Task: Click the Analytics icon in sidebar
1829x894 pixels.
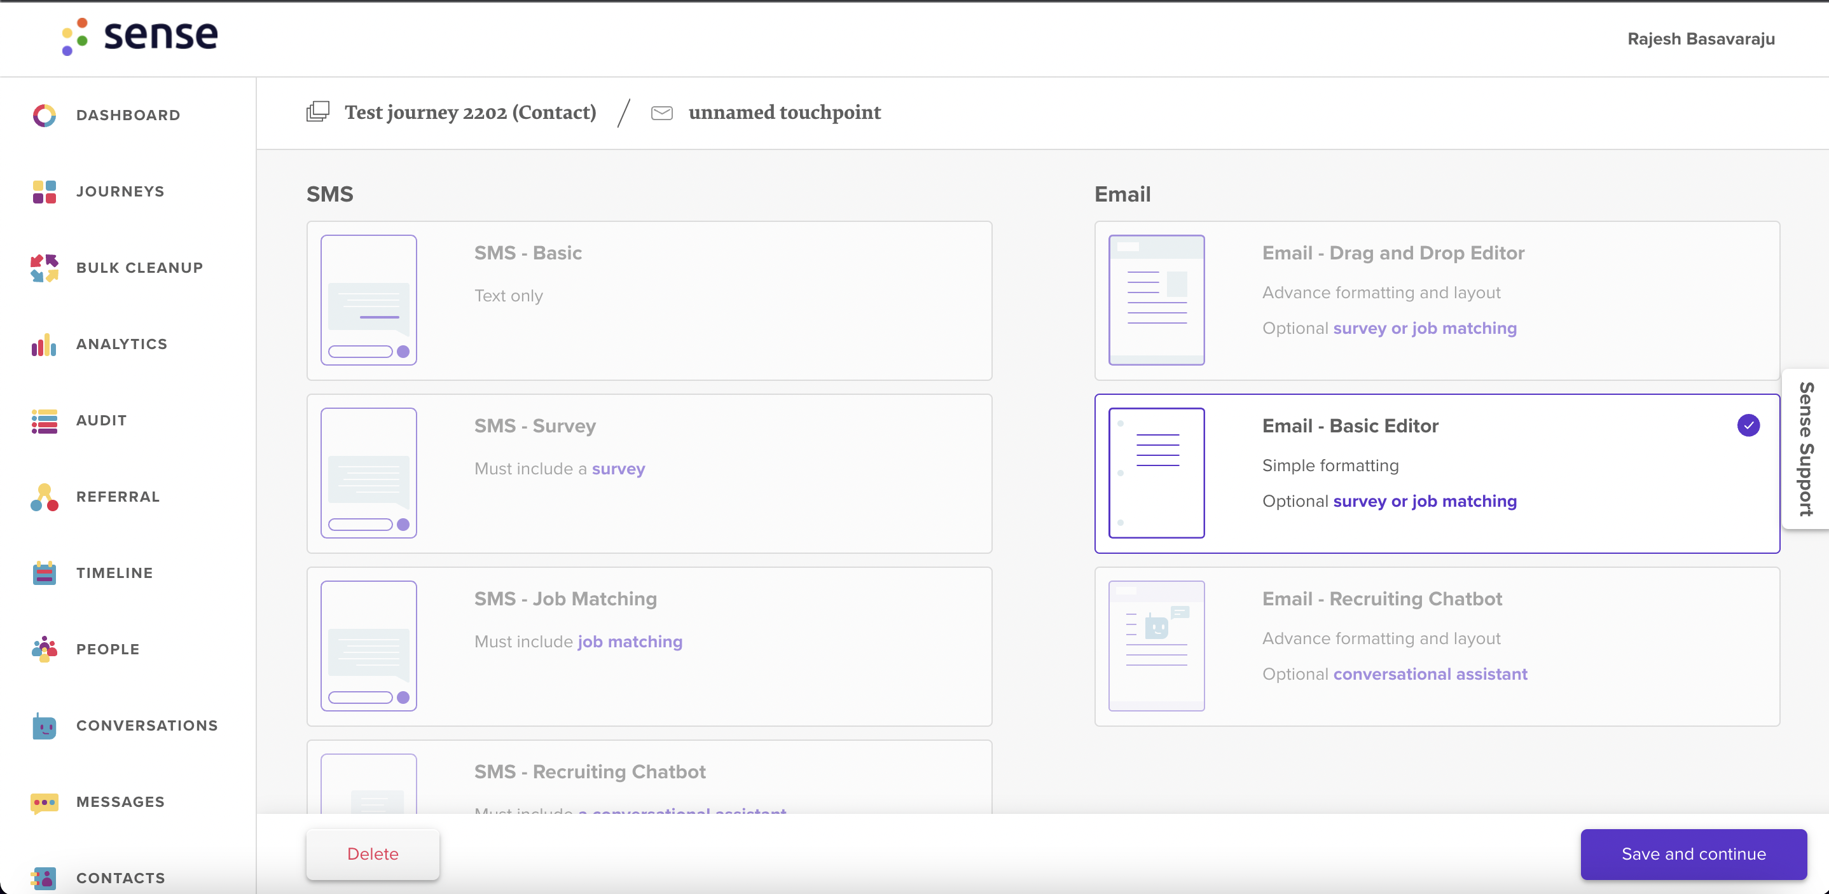Action: (45, 344)
